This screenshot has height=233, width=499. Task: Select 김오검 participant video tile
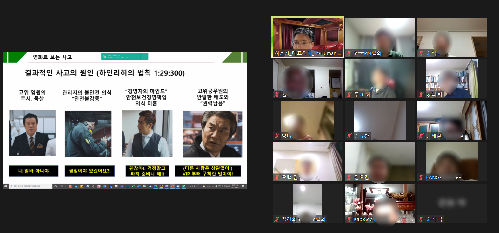pyautogui.click(x=380, y=162)
